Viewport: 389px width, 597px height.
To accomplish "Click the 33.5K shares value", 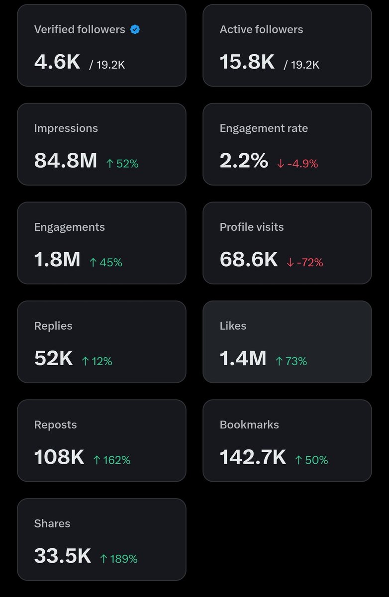I will coord(63,556).
